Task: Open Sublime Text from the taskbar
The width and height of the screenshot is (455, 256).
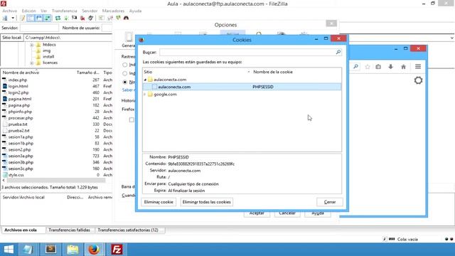Action: point(50,250)
